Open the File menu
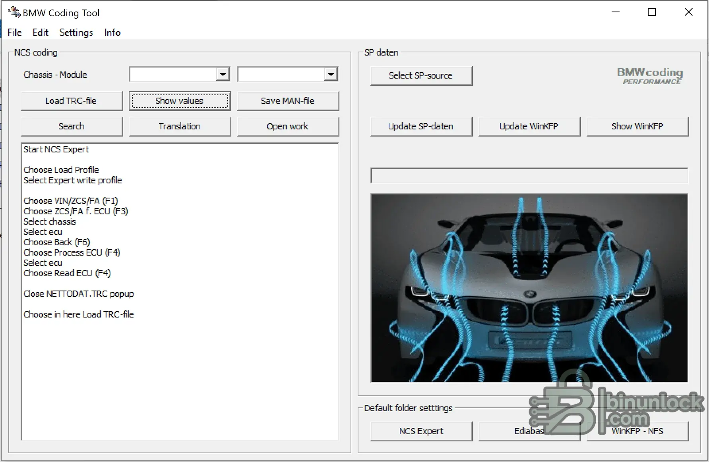709x462 pixels. click(14, 33)
